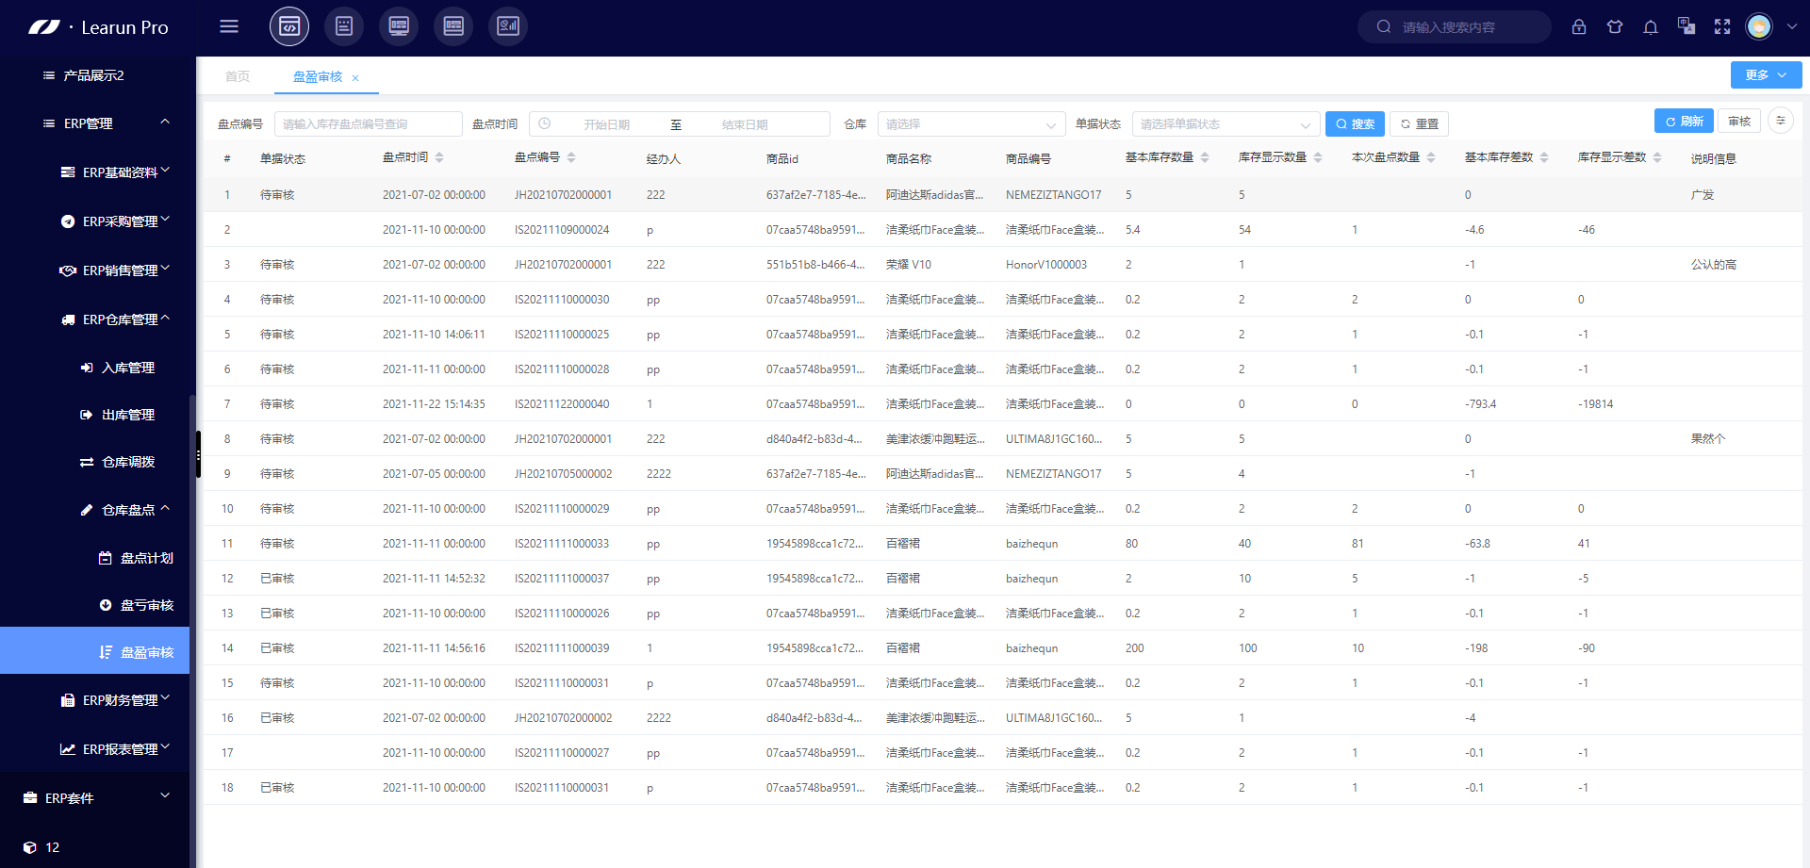Click the lock screen icon
Viewport: 1810px width, 868px height.
click(x=1579, y=26)
